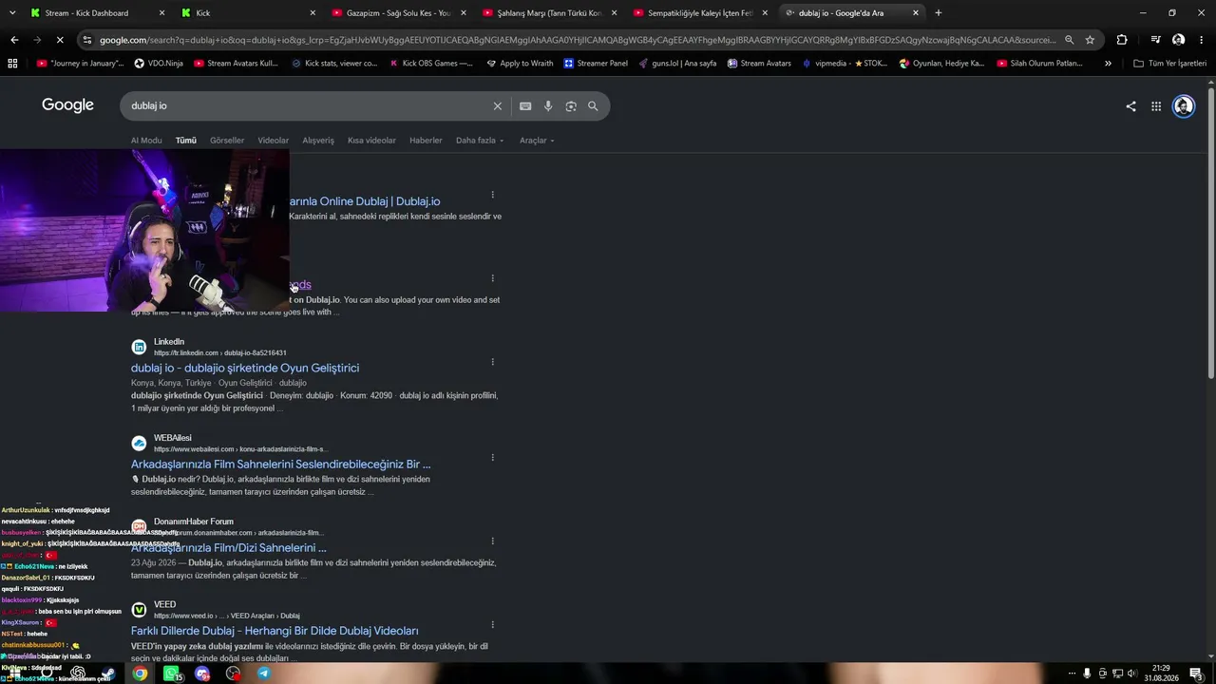Screen dimensions: 1216x684
Task: Open the Apply to Wraith bookmark
Action: pyautogui.click(x=520, y=64)
